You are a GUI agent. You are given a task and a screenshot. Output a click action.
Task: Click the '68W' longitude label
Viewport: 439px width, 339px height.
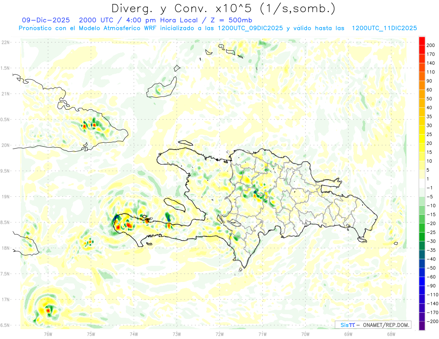pyautogui.click(x=391, y=334)
